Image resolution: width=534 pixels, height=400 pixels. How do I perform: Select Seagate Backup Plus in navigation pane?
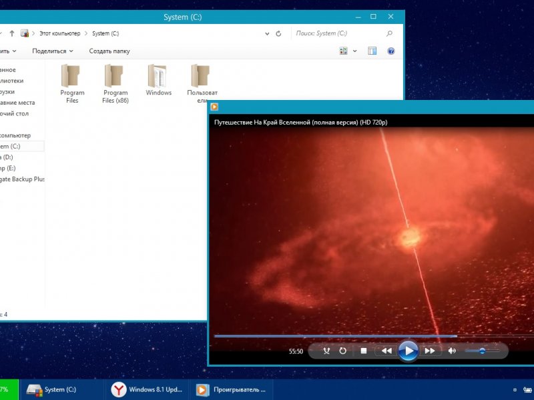pos(22,179)
